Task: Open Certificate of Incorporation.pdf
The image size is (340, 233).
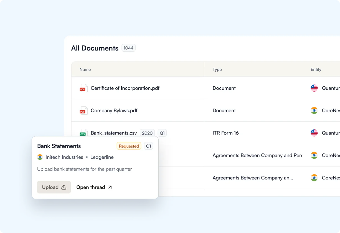Action: pyautogui.click(x=125, y=88)
